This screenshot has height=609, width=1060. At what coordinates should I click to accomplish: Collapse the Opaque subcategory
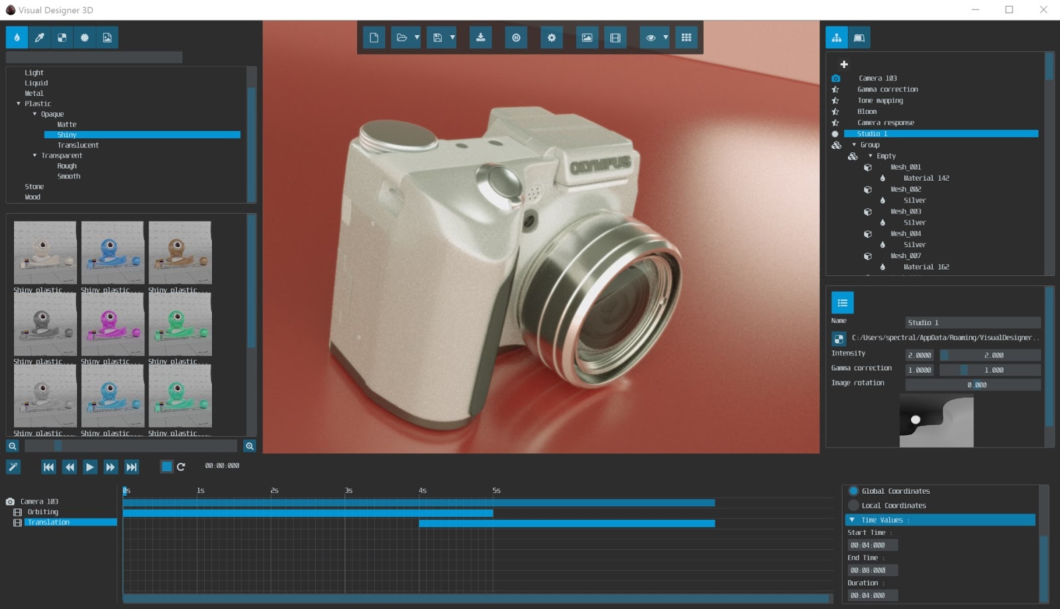pos(35,115)
